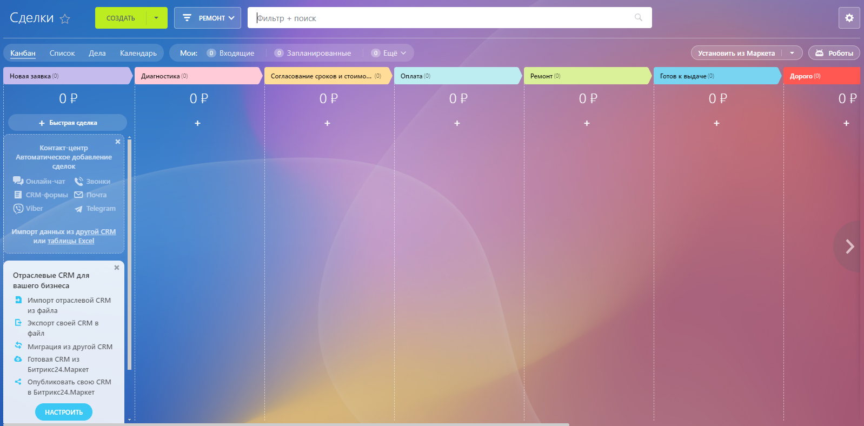Switch to the Список view

point(62,53)
